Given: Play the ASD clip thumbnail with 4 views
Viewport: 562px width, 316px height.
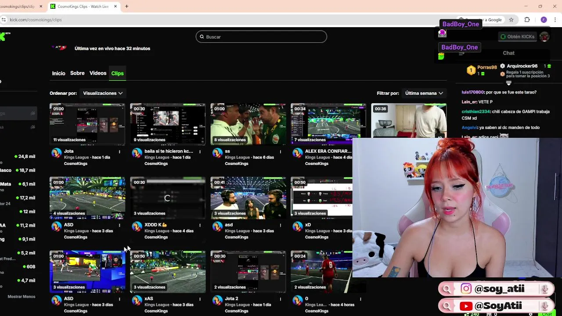Looking at the screenshot, I should [x=87, y=198].
